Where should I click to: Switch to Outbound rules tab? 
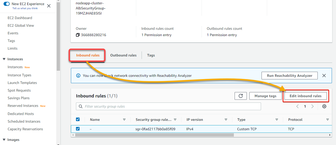coord(123,55)
